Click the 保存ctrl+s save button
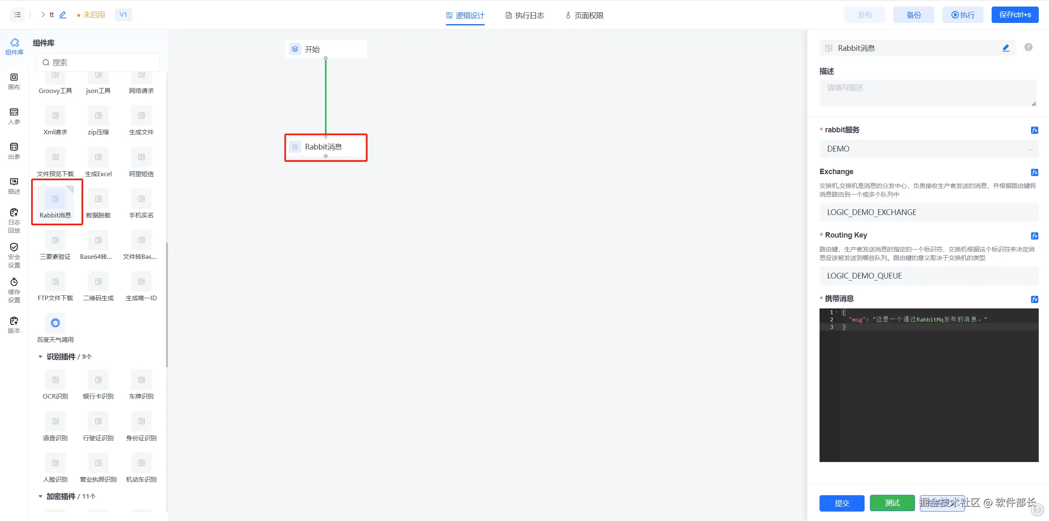 pyautogui.click(x=1015, y=15)
